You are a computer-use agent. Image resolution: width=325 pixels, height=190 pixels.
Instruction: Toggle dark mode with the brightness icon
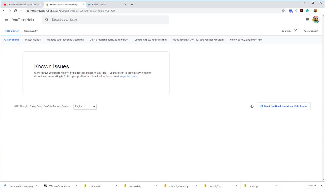pyautogui.click(x=252, y=106)
